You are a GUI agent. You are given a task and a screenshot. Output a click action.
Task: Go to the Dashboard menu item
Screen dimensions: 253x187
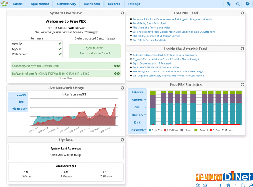(x=92, y=4)
